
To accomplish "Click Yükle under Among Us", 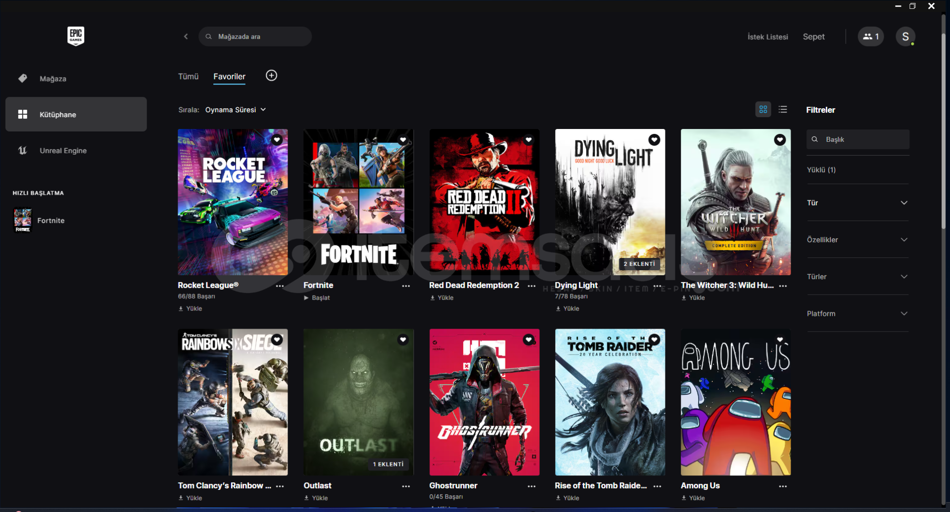I will tap(693, 498).
